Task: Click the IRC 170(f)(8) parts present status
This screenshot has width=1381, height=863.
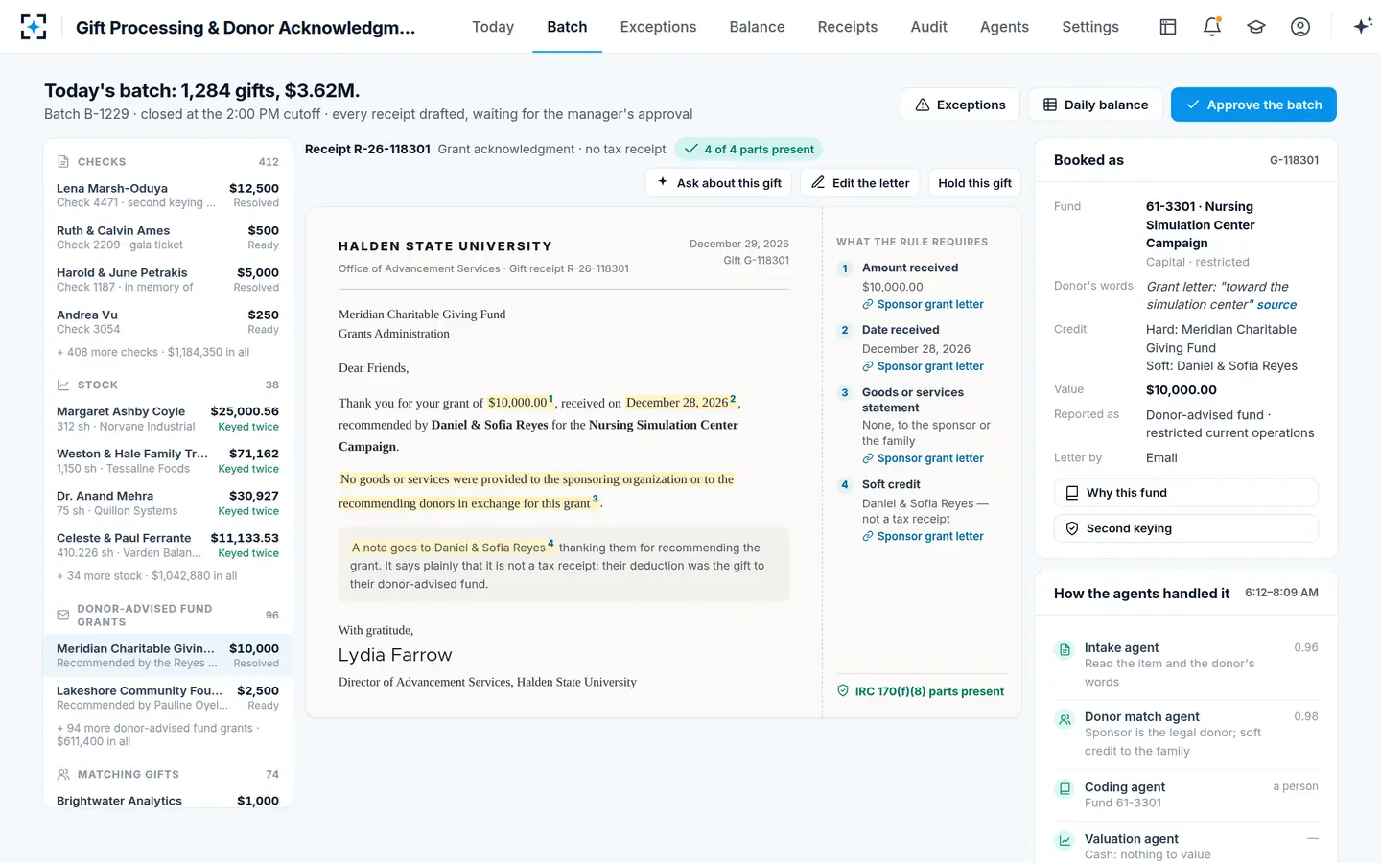Action: point(921,691)
